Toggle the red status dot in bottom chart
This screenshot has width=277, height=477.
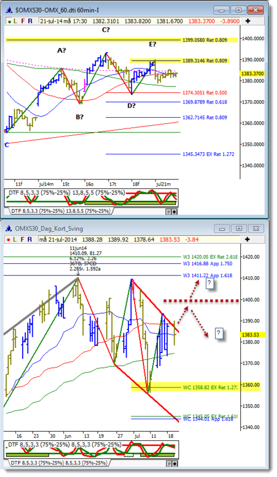[8, 240]
